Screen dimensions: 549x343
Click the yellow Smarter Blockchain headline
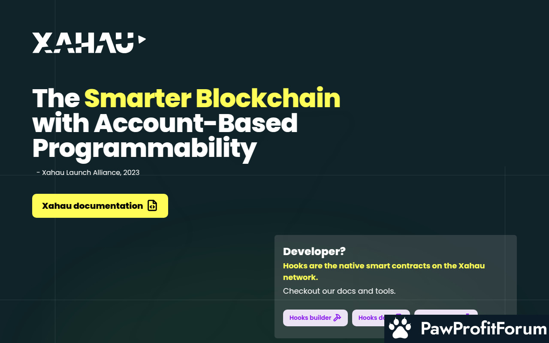pos(212,98)
